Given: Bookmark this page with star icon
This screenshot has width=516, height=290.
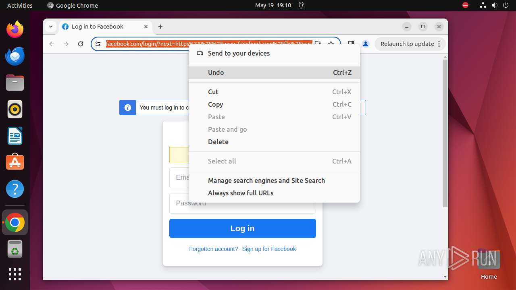Looking at the screenshot, I should click(x=331, y=43).
